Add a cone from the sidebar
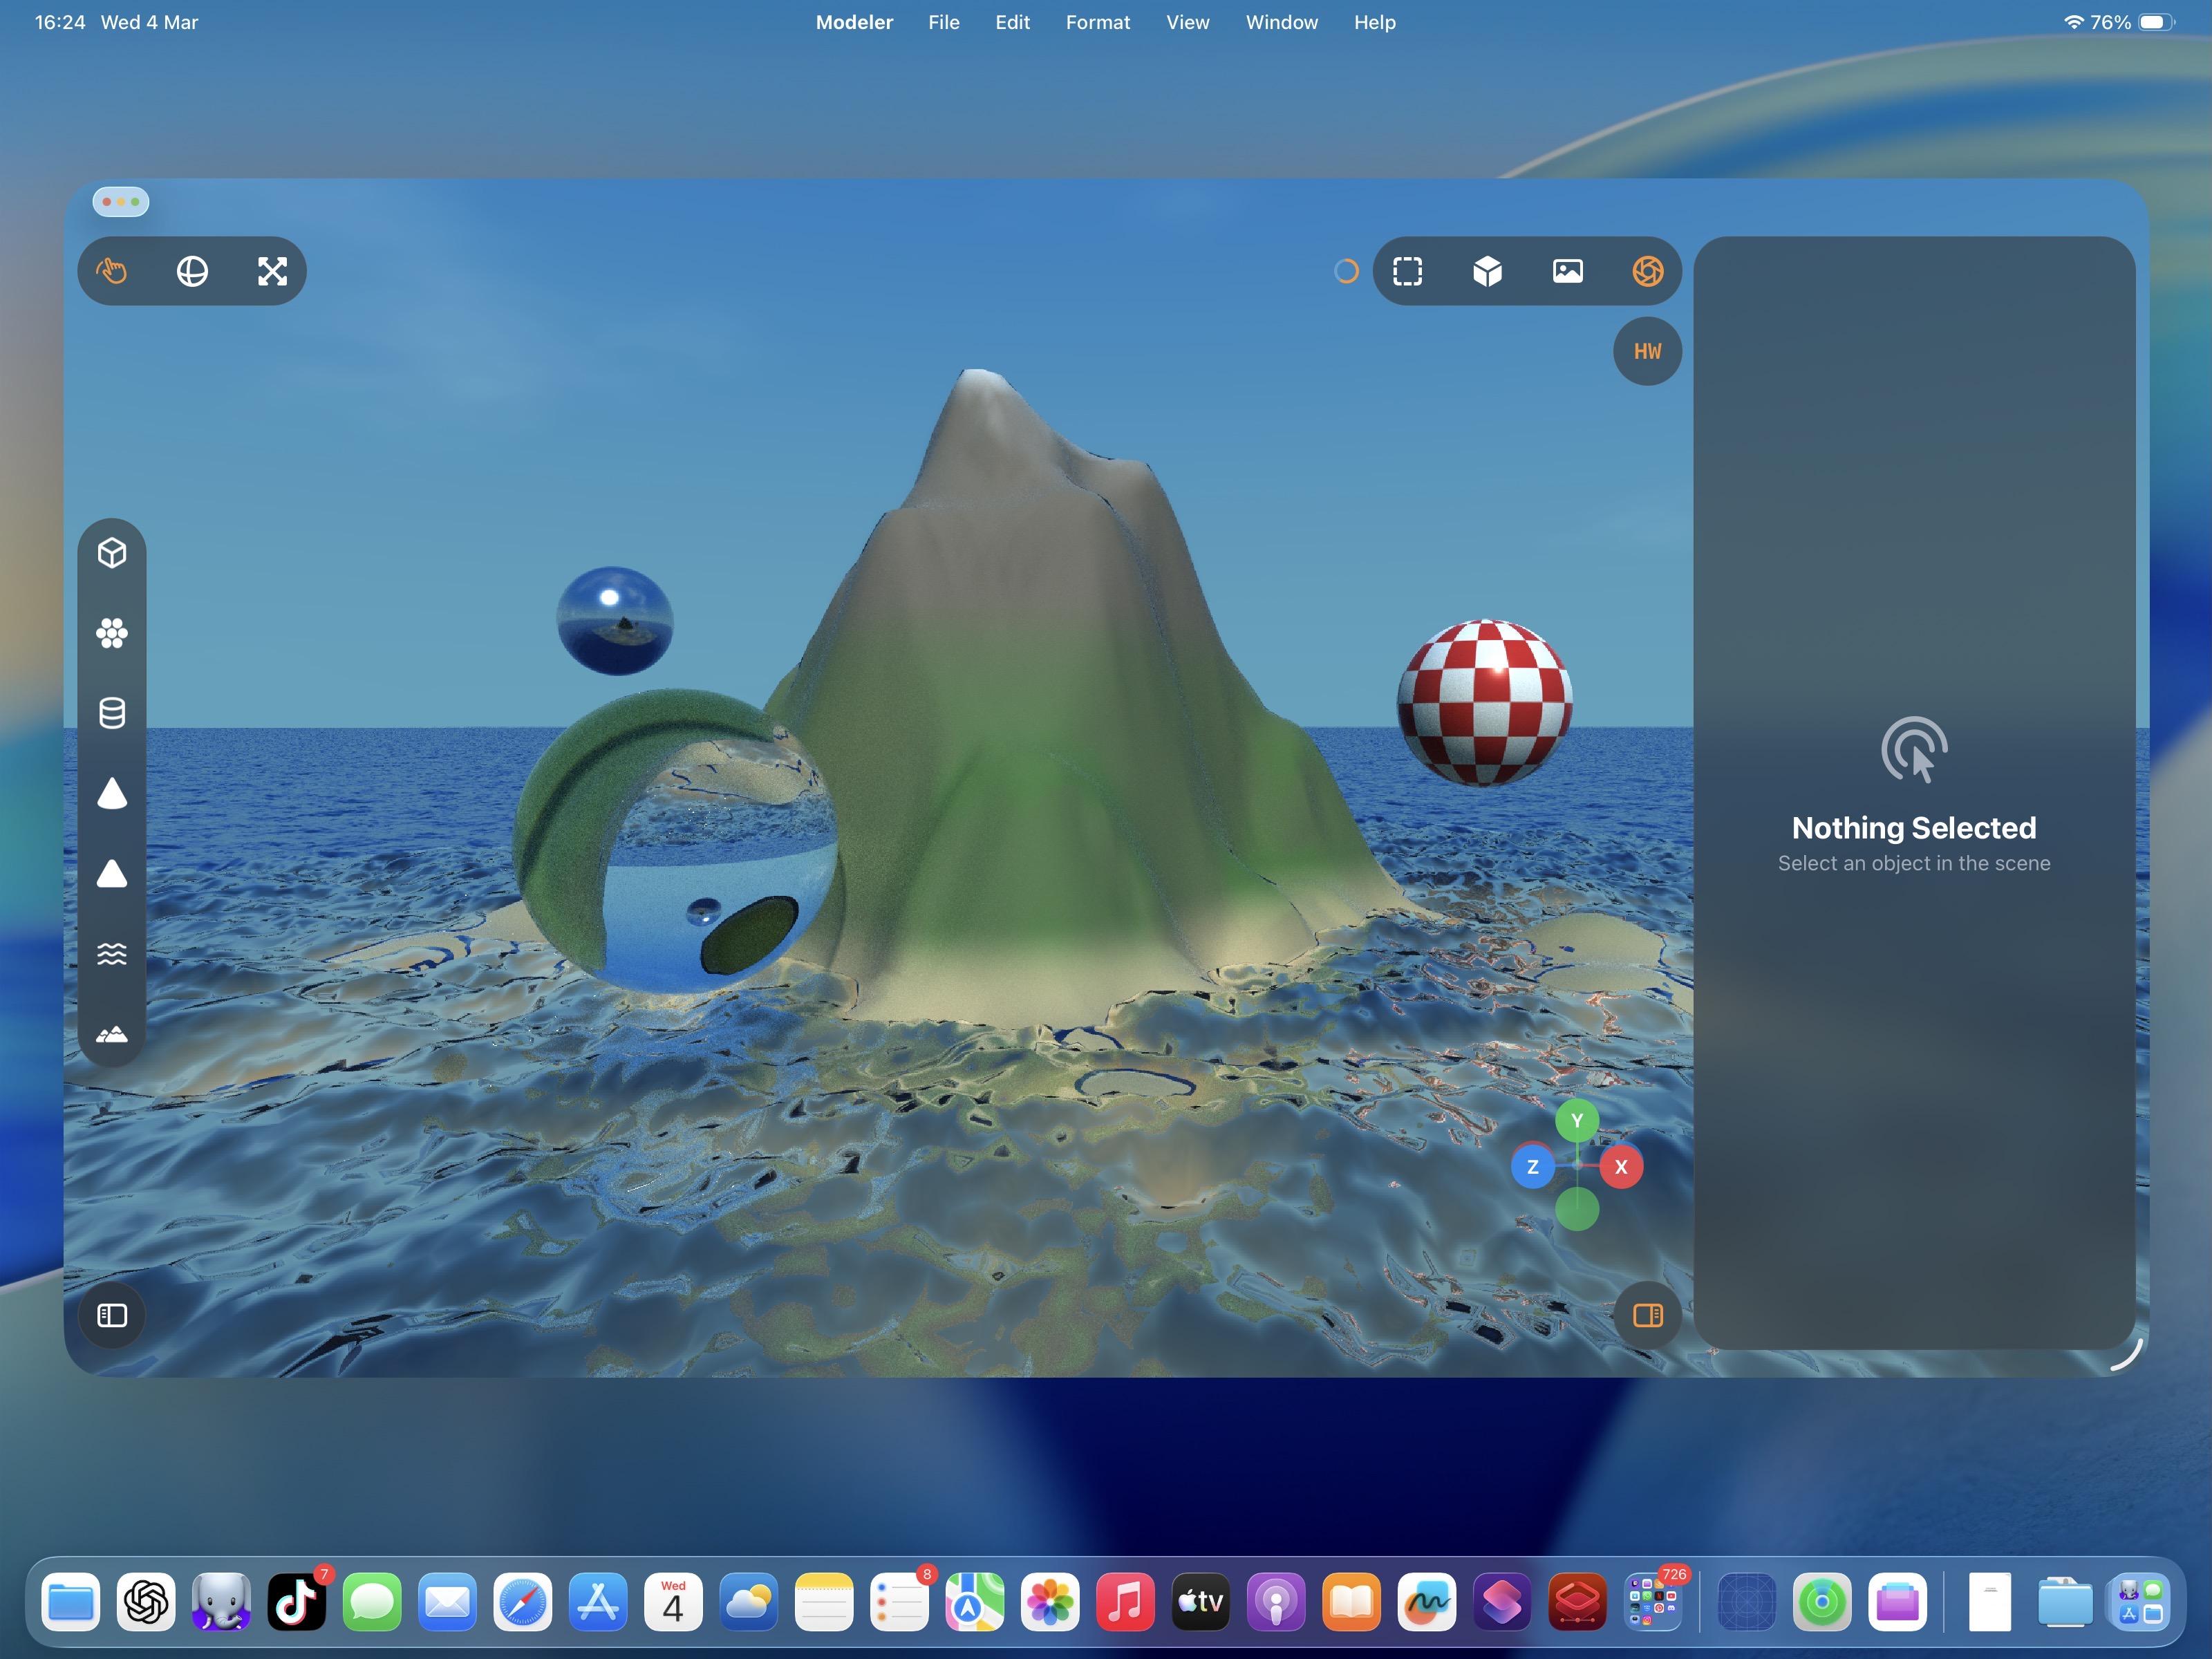Screen dimensions: 2212x1659 pyautogui.click(x=112, y=793)
